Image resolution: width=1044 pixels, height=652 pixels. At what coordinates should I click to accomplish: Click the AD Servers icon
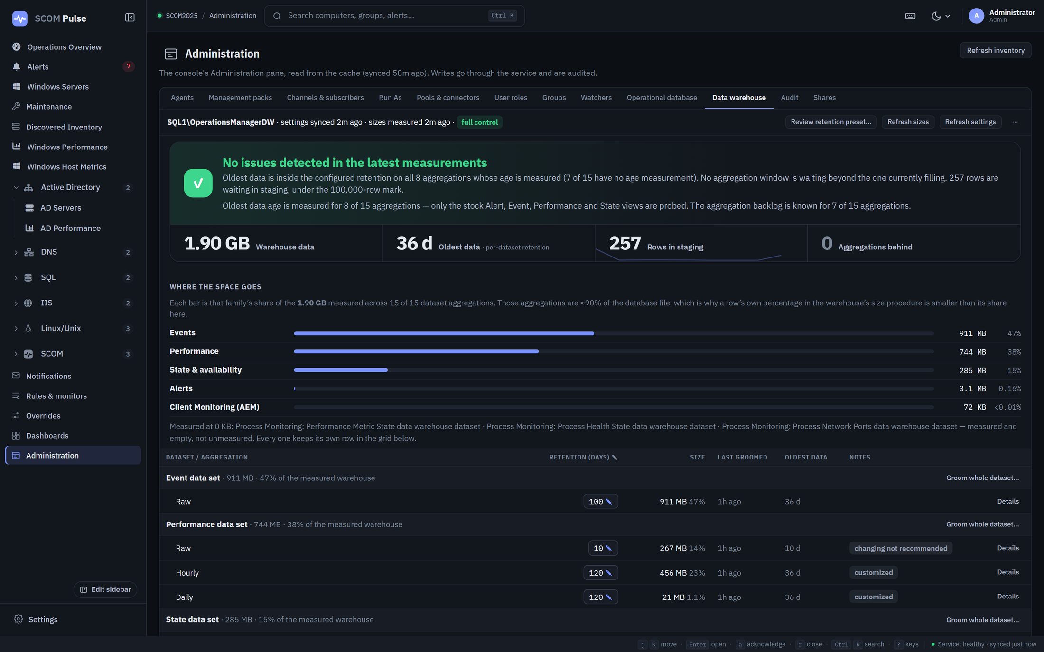29,208
